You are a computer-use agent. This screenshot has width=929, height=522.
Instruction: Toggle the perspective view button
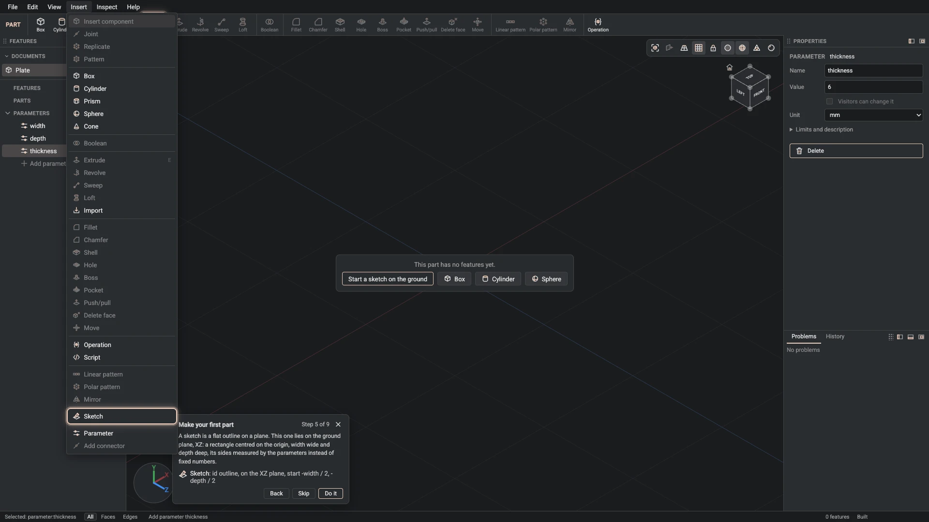684,48
